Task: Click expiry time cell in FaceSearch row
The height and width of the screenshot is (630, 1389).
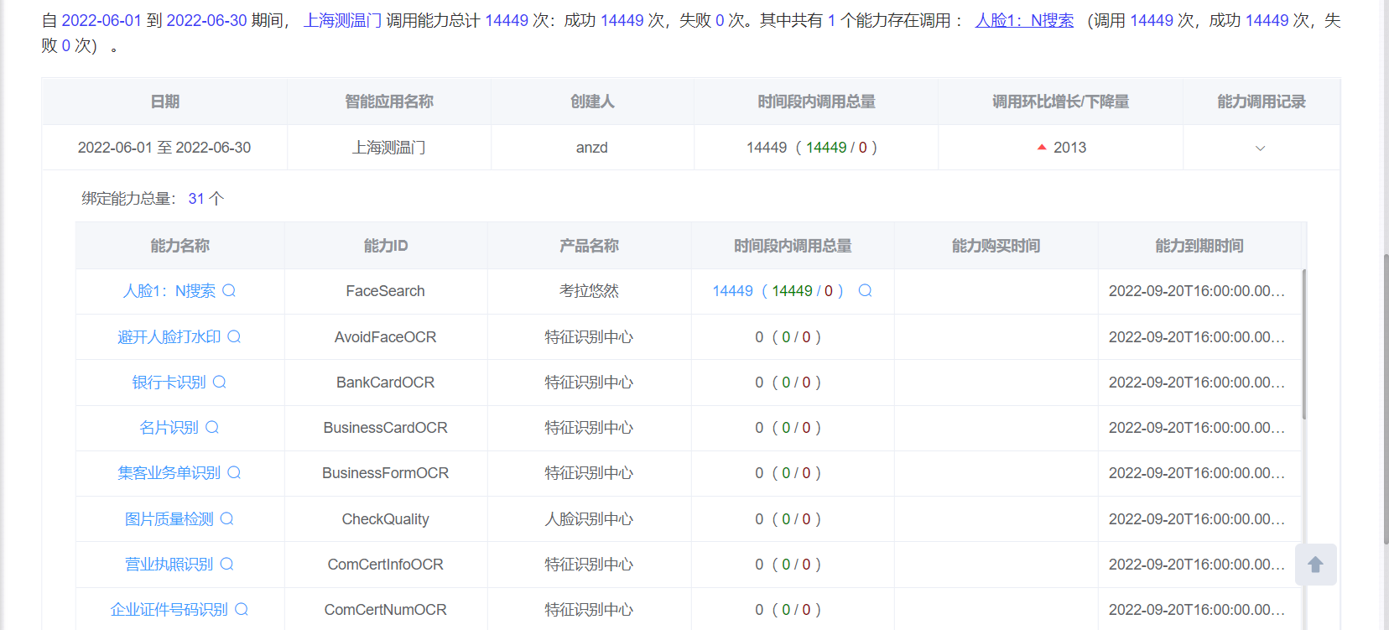Action: 1199,291
